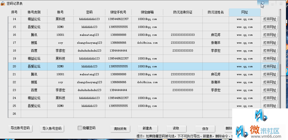The image size is (288, 140).
Task: Click the 保存 button
Action: coord(205,129)
